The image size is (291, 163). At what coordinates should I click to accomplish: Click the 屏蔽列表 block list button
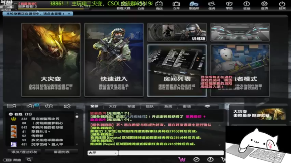(x=61, y=152)
